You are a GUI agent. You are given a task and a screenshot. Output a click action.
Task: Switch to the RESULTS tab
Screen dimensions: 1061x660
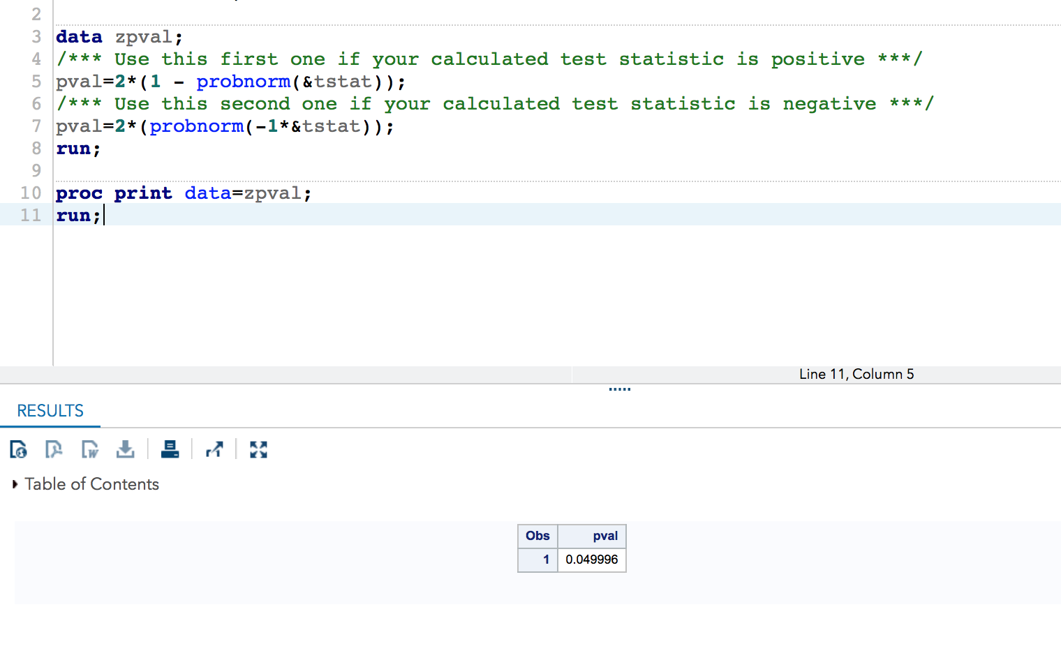click(x=50, y=411)
